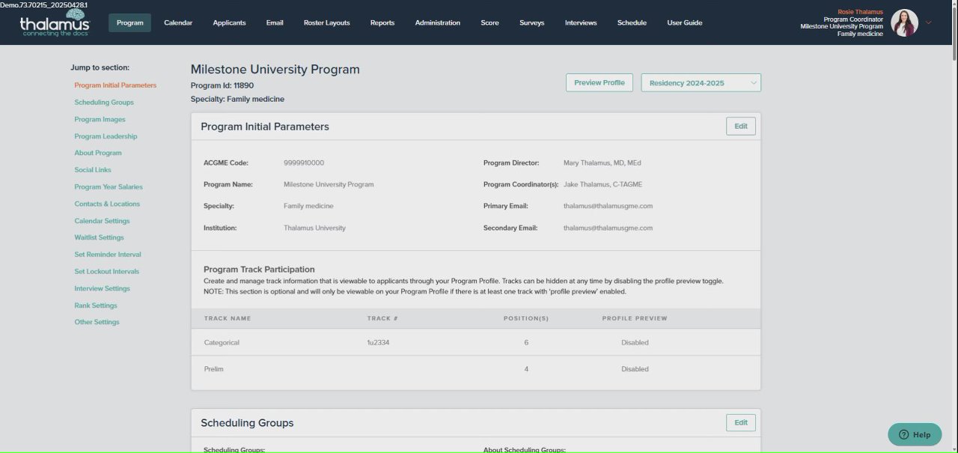
Task: Select the Email menu item
Action: 275,22
